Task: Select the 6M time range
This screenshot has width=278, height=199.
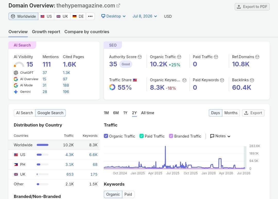Action: tap(116, 113)
